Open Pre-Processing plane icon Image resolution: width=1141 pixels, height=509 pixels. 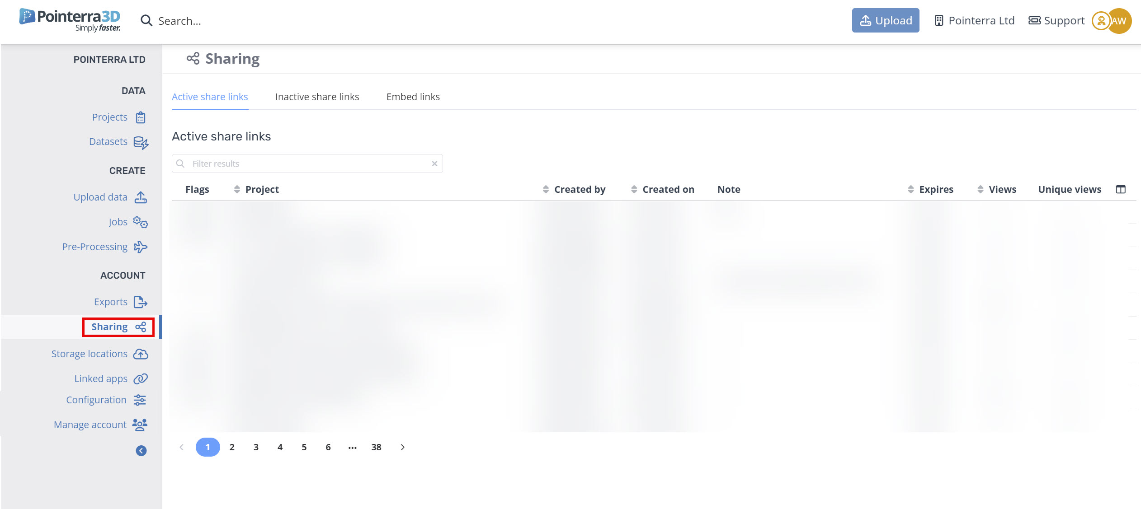coord(141,247)
